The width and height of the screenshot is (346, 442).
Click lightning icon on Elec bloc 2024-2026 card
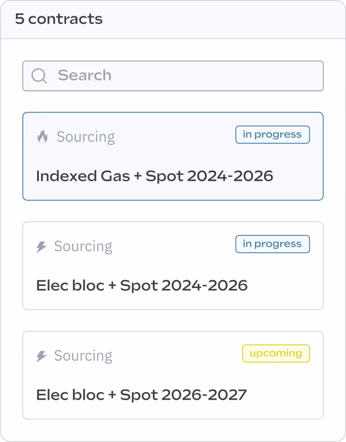click(41, 247)
